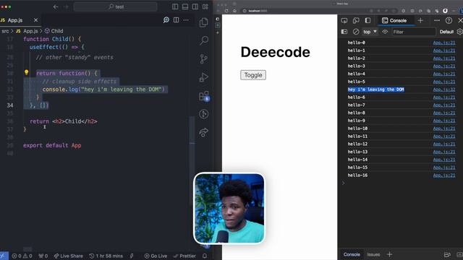Open the top JavaScript context dropdown
Screen dimensions: 463x260
[370, 32]
